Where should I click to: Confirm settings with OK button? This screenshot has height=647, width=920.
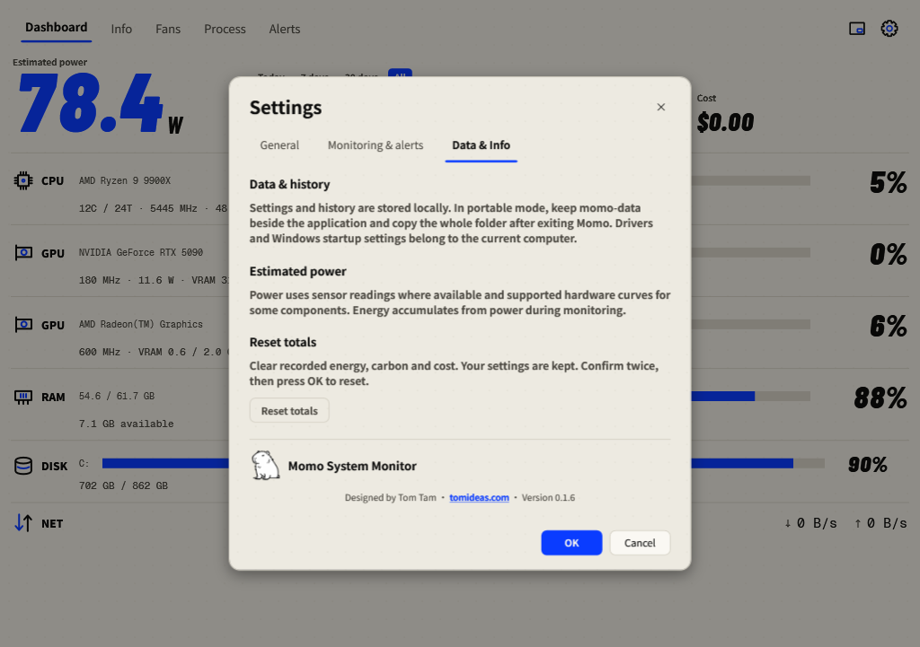[x=571, y=543]
